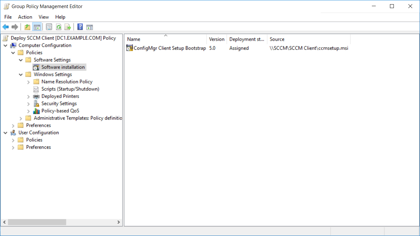
Task: Expand Preferences under User Configuration
Action: pos(13,147)
